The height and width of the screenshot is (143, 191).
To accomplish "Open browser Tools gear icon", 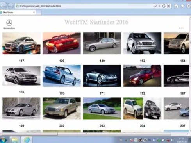I will coord(189,6).
